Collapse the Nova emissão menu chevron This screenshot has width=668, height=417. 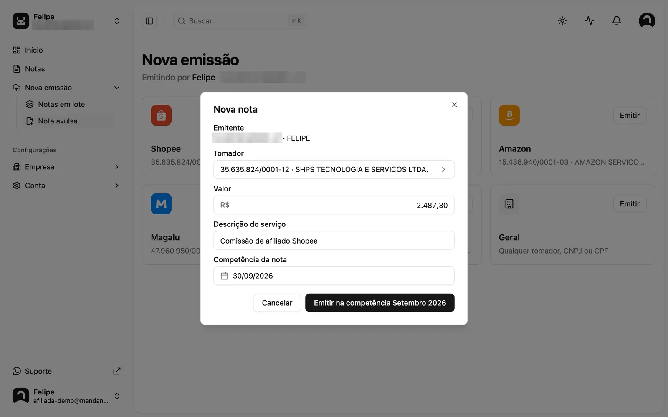tap(117, 88)
